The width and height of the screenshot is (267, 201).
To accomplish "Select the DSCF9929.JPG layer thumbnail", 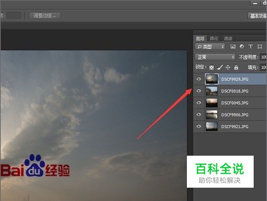I will click(211, 79).
